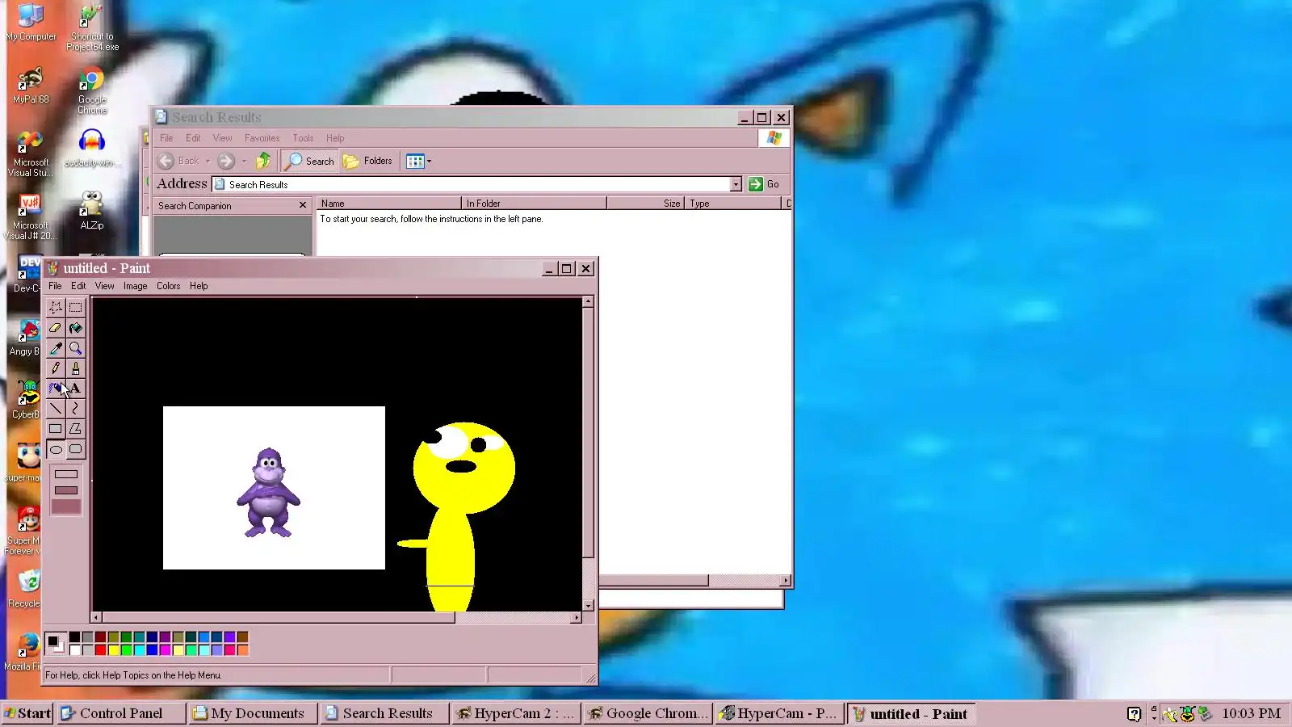This screenshot has width=1292, height=727.
Task: Select the Curve tool in Paint
Action: click(x=75, y=409)
